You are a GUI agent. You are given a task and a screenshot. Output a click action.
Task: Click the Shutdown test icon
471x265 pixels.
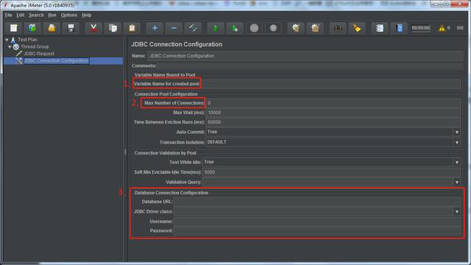tap(273, 28)
